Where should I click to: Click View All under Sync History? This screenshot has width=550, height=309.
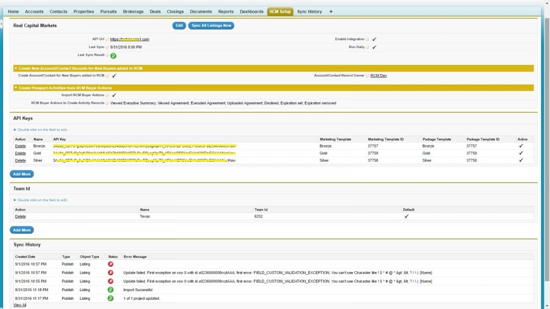(x=20, y=305)
